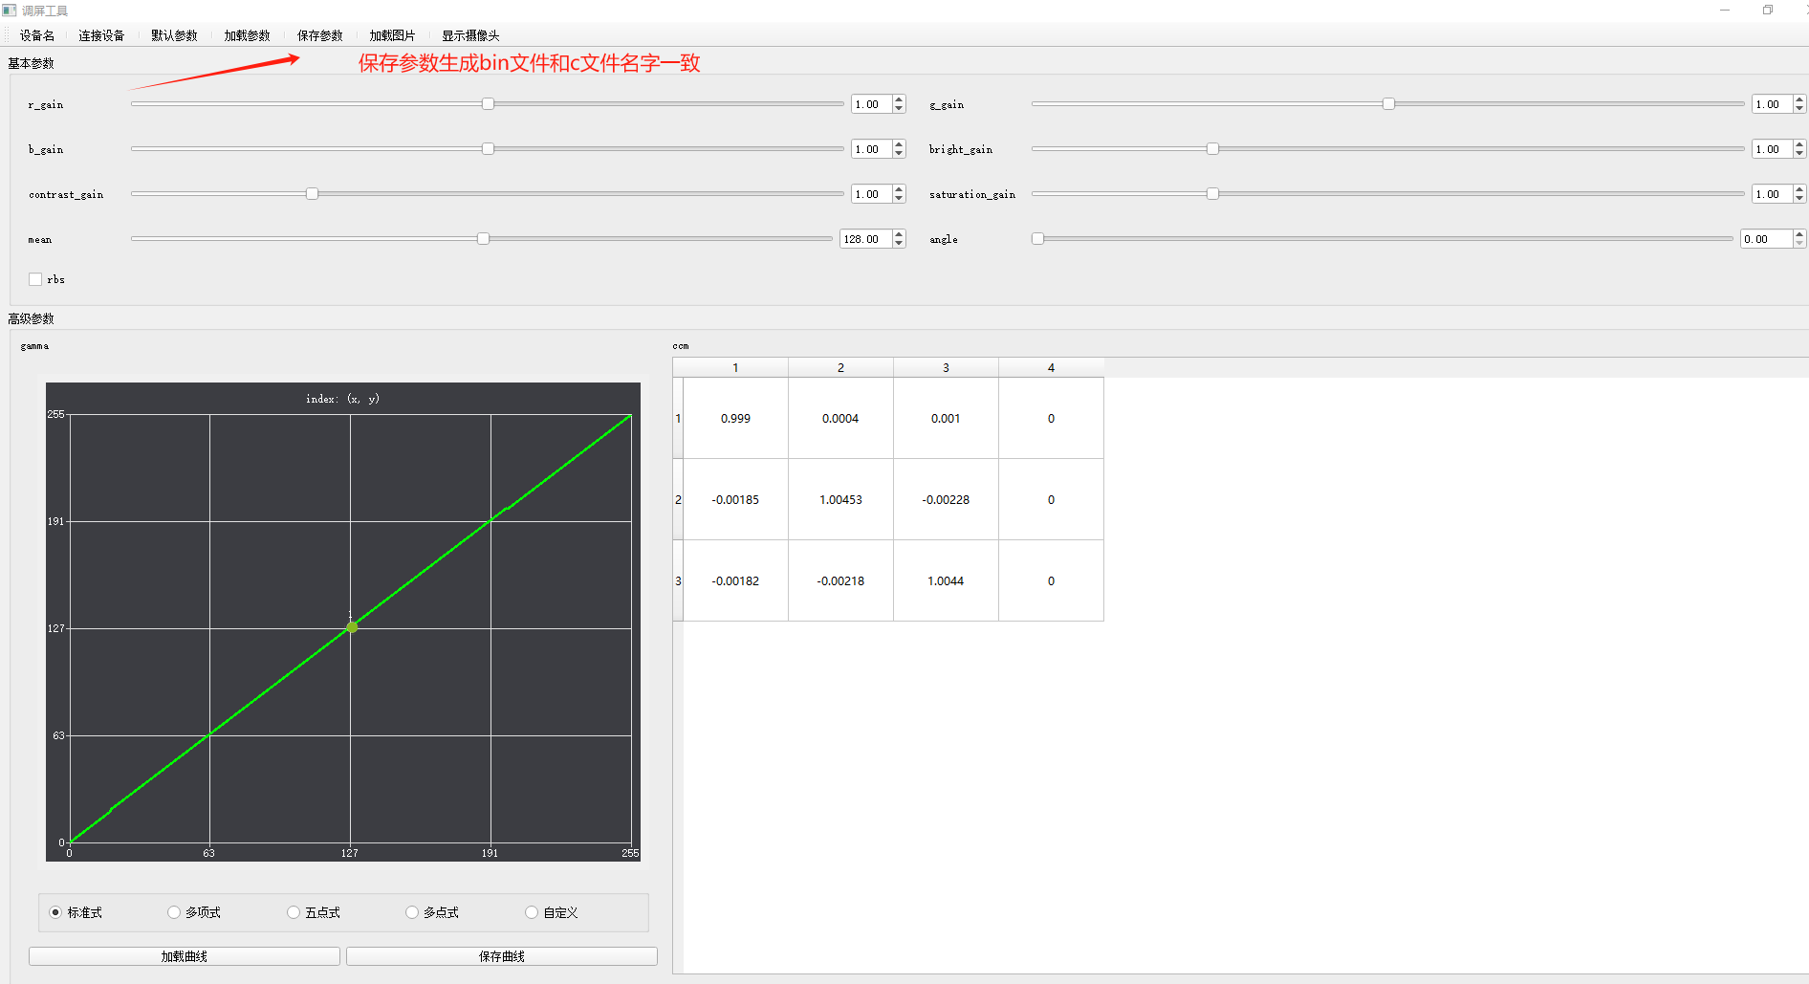1809x984 pixels.
Task: Click 连接设备 in the menu bar
Action: (x=101, y=35)
